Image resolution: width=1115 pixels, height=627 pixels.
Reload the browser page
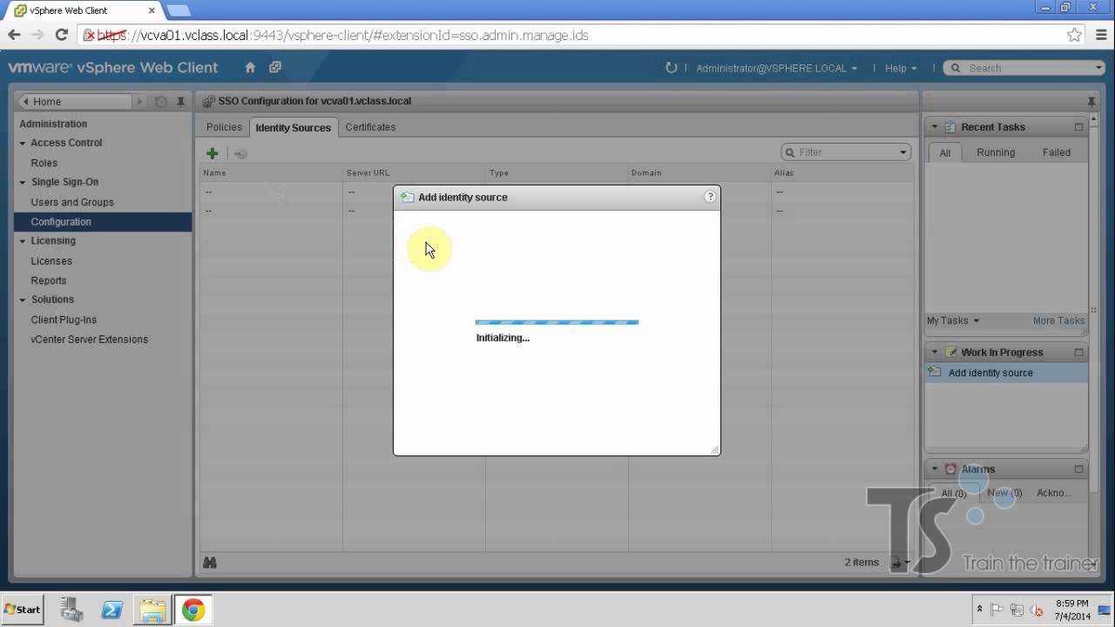click(61, 35)
